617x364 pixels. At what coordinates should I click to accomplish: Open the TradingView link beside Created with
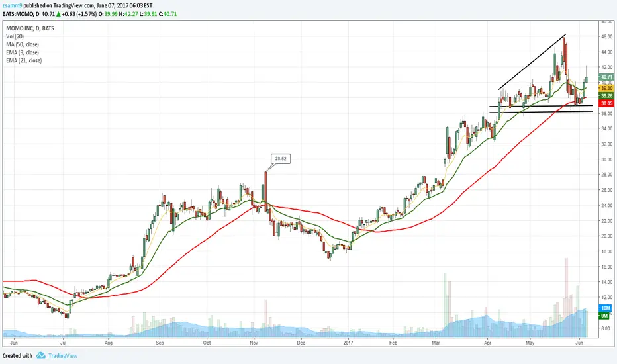click(63, 356)
